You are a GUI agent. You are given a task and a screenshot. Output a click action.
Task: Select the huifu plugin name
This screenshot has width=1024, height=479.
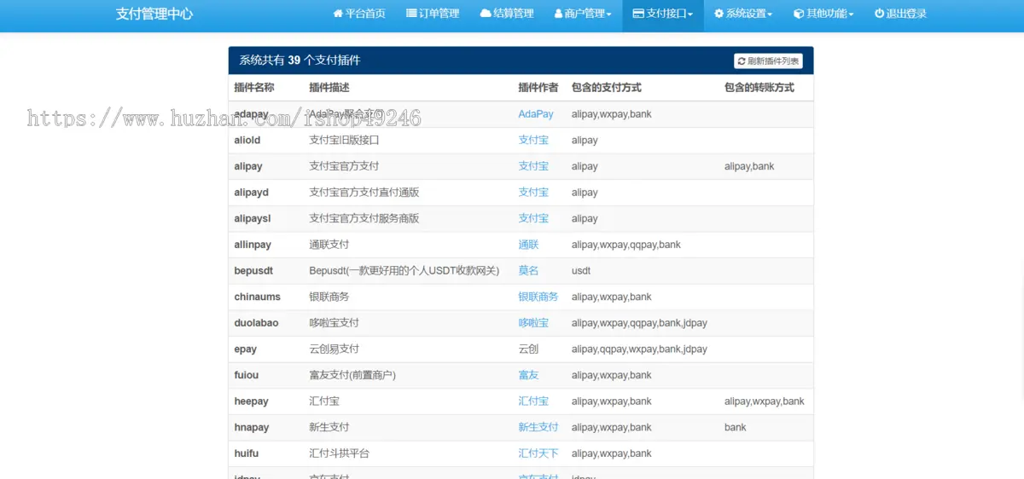click(x=246, y=453)
